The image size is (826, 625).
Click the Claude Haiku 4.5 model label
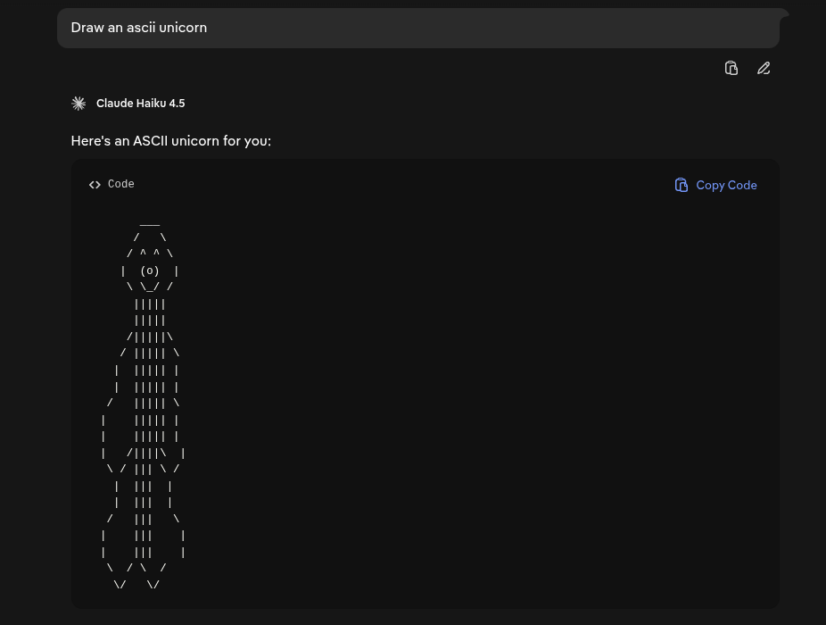pos(140,104)
